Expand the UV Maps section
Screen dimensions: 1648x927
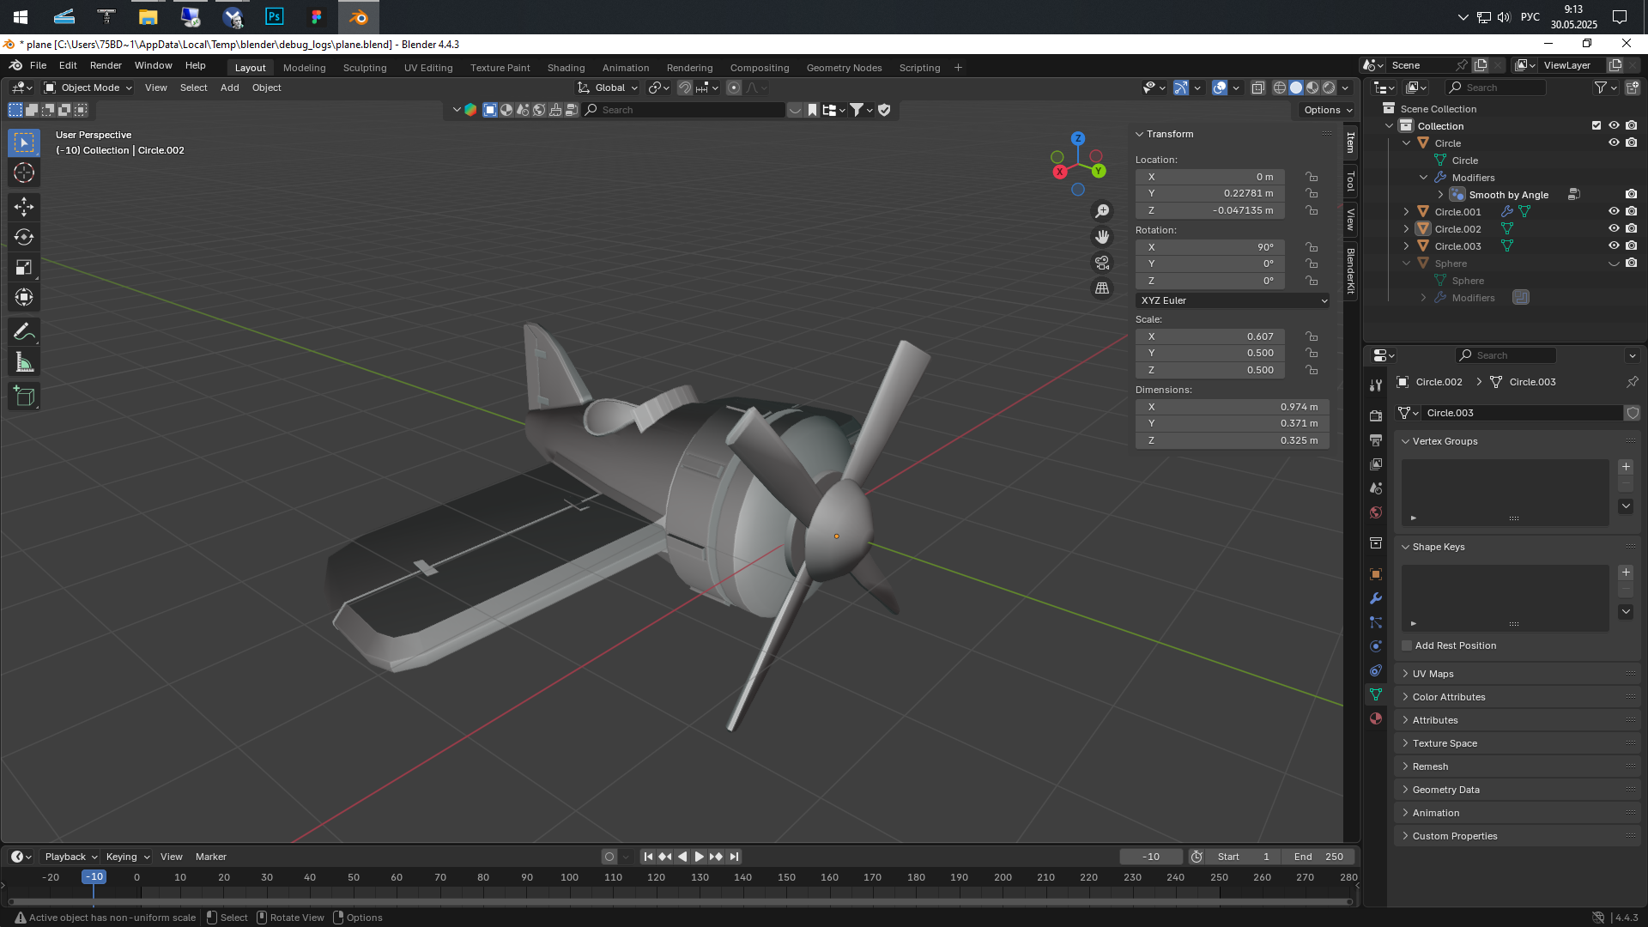point(1432,673)
